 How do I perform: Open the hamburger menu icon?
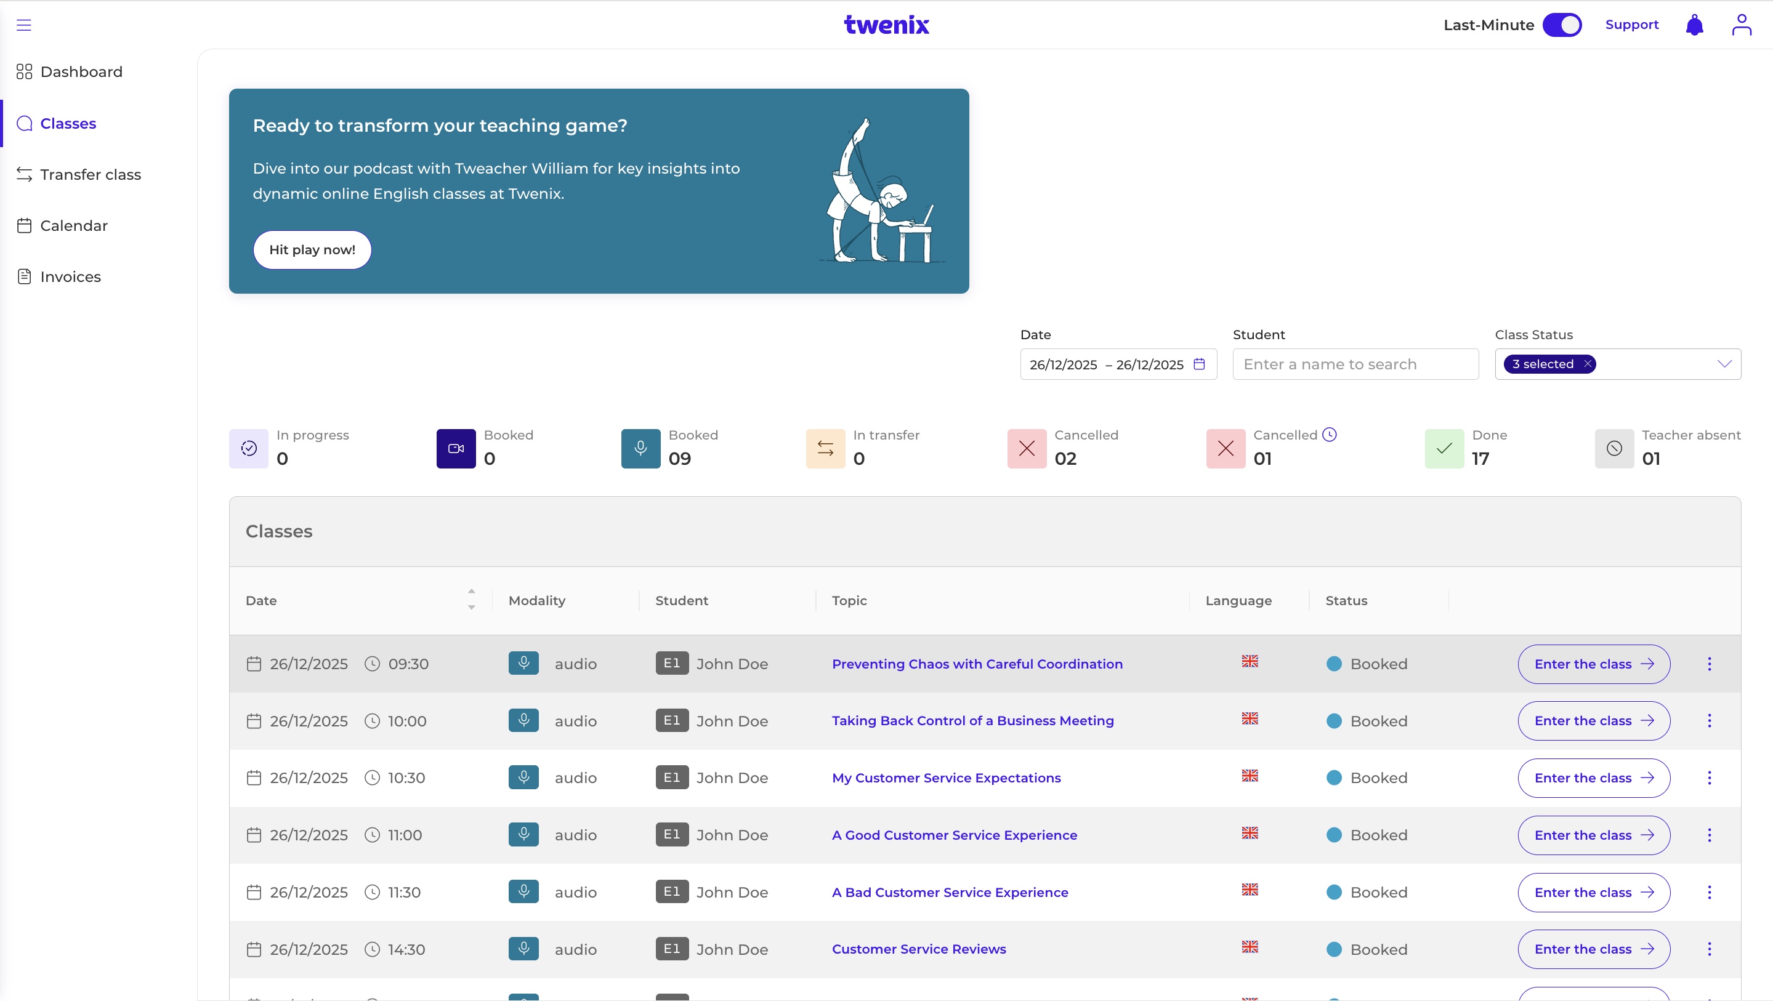coord(24,25)
